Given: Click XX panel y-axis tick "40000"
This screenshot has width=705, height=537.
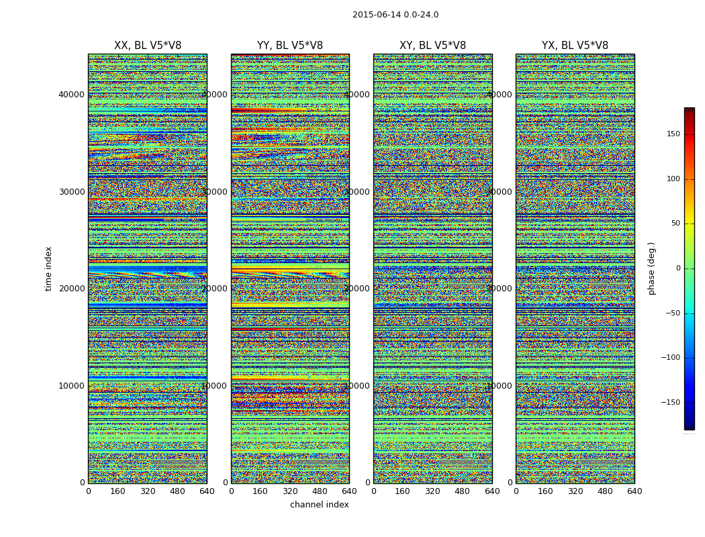Looking at the screenshot, I should pyautogui.click(x=71, y=95).
